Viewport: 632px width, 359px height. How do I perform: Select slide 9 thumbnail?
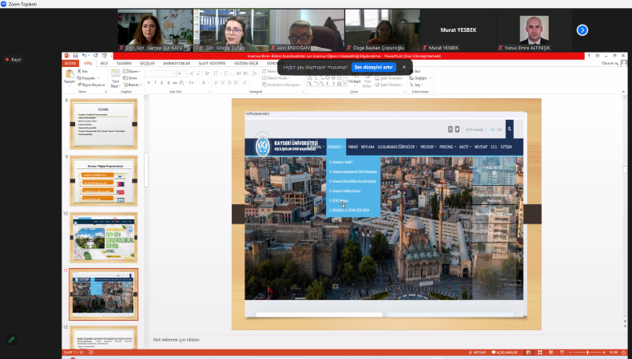coord(104,181)
